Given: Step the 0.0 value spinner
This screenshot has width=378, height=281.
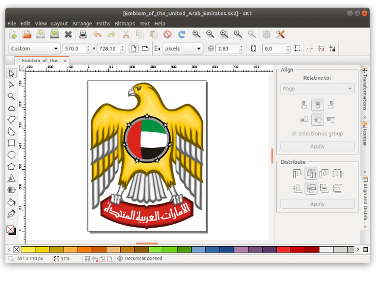Looking at the screenshot, I should (x=288, y=49).
